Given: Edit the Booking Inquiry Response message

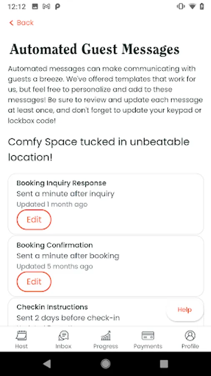Looking at the screenshot, I should 34,219.
